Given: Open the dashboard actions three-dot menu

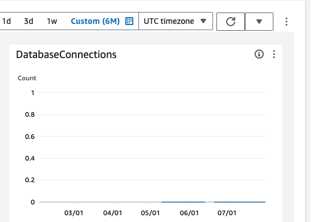Looking at the screenshot, I should point(287,22).
